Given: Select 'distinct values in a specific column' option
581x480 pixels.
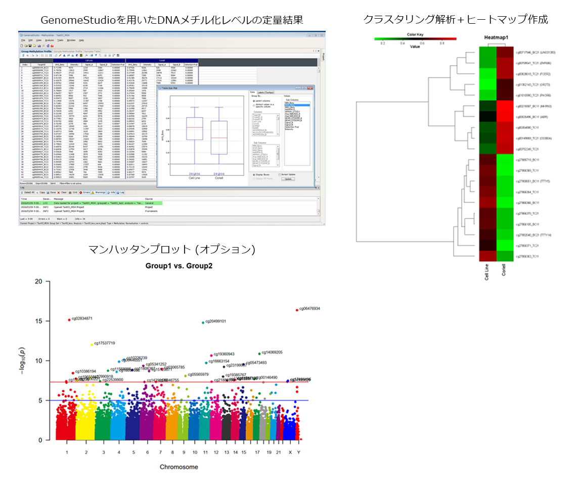Looking at the screenshot, I should click(x=253, y=105).
